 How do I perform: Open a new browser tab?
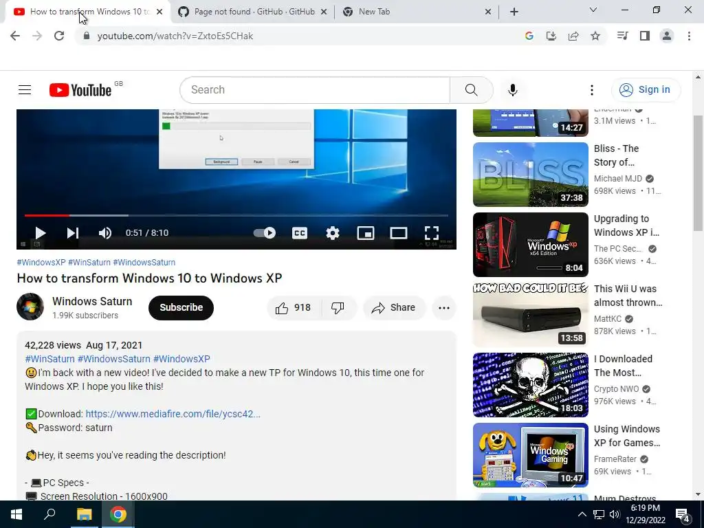pos(514,12)
